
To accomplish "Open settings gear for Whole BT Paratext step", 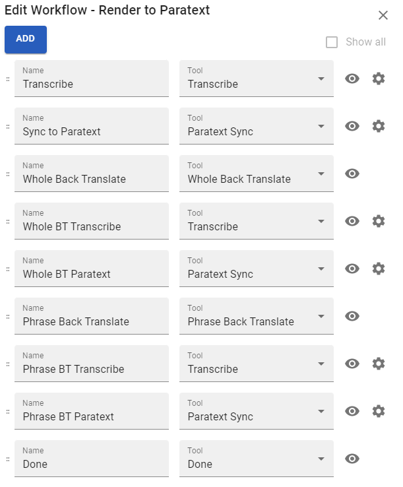I will [x=379, y=269].
